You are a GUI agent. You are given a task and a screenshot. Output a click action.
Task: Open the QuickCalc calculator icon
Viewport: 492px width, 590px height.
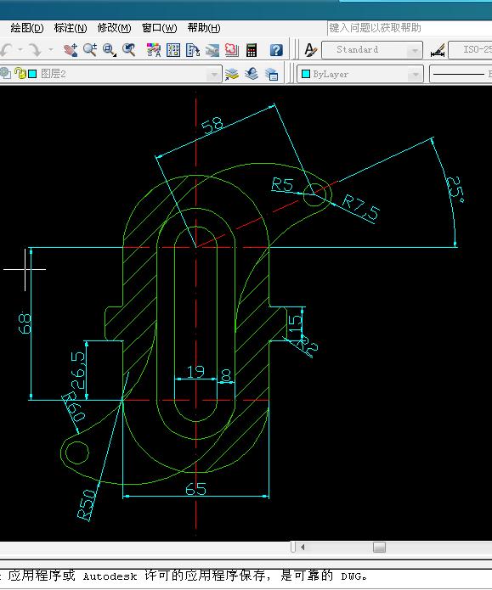coord(252,50)
